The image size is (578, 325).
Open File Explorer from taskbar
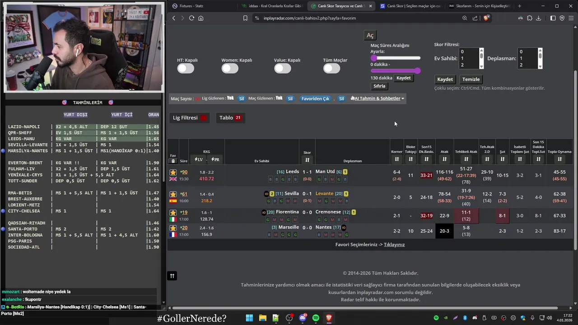click(x=262, y=318)
